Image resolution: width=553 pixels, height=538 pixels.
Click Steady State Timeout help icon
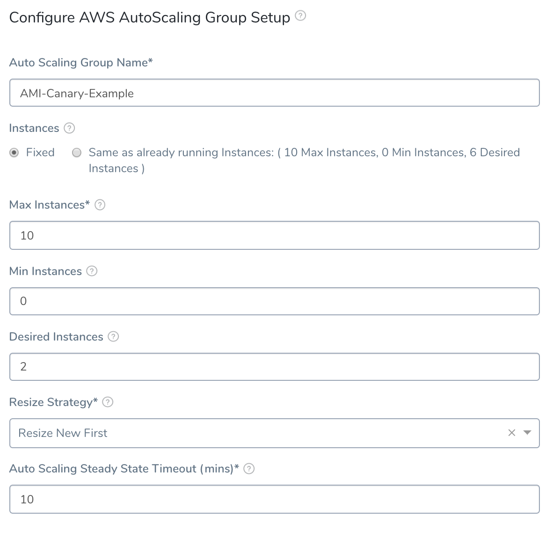coord(249,469)
